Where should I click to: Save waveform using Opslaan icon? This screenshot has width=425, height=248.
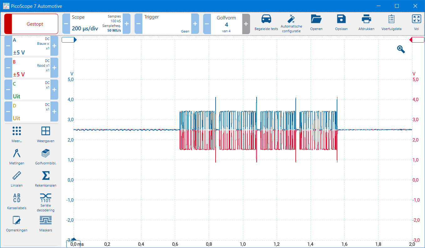[x=341, y=19]
